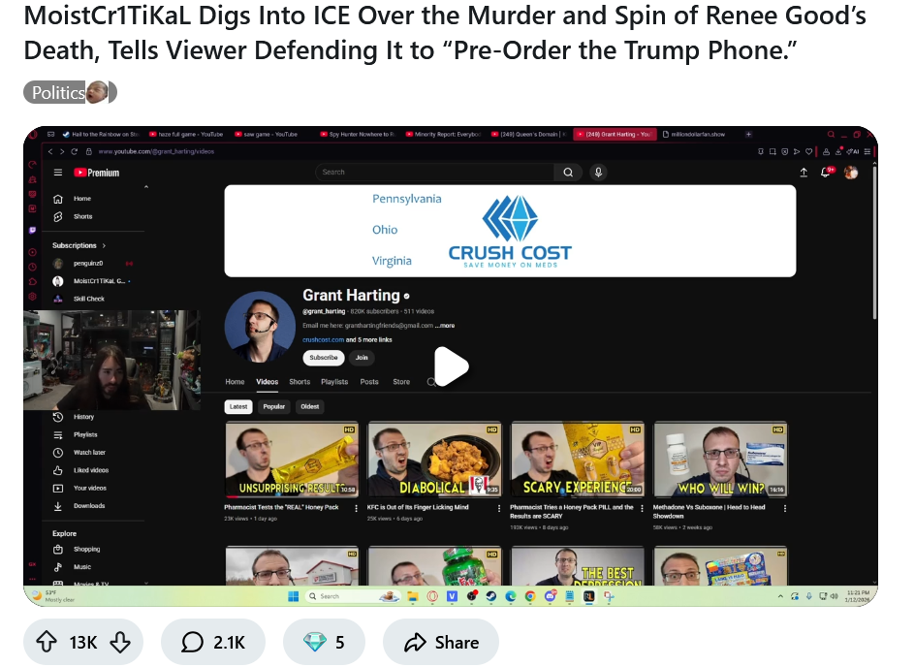Open the DIABOLICAL KFC video thumbnail
The height and width of the screenshot is (667, 915).
point(434,460)
